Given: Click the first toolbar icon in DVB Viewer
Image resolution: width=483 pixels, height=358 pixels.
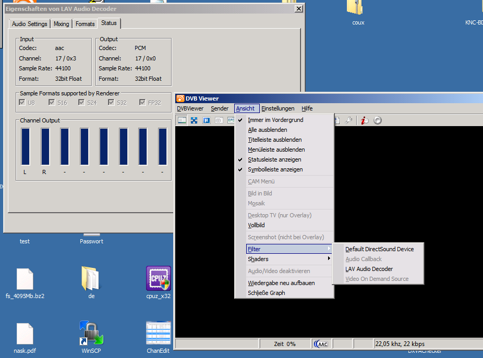Looking at the screenshot, I should pyautogui.click(x=182, y=120).
